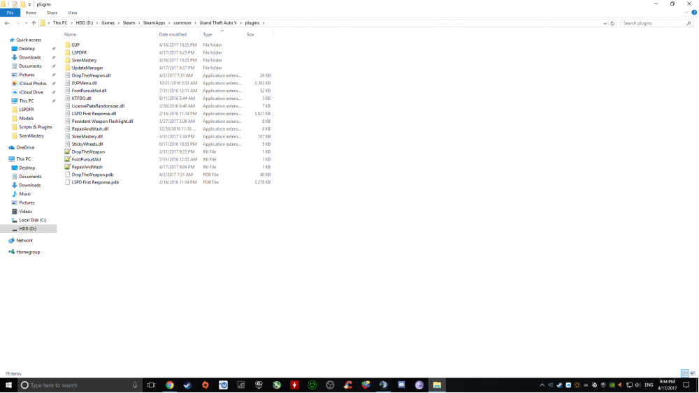The width and height of the screenshot is (699, 393).
Task: Select StickyWheels.dll file
Action: tap(87, 144)
